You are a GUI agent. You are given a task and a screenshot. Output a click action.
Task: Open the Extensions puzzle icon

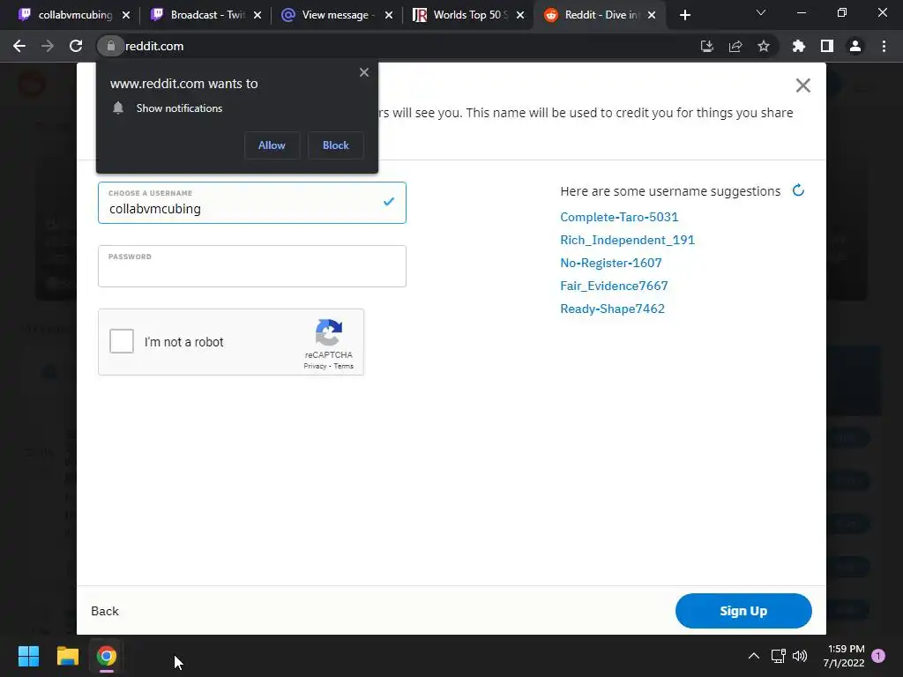point(799,46)
